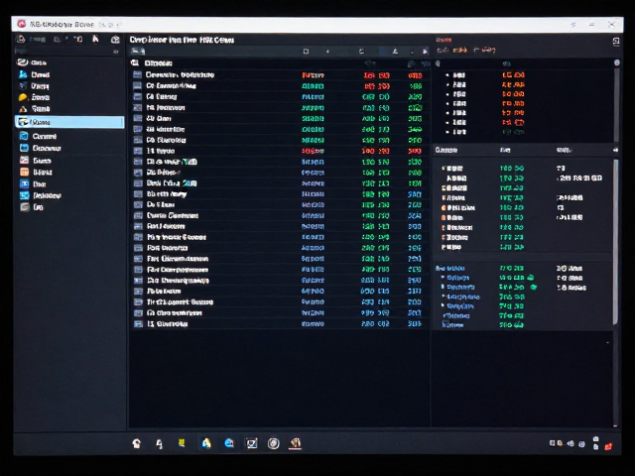The height and width of the screenshot is (476, 635).
Task: Click the underlined active app icon in taskbar
Action: 296,443
